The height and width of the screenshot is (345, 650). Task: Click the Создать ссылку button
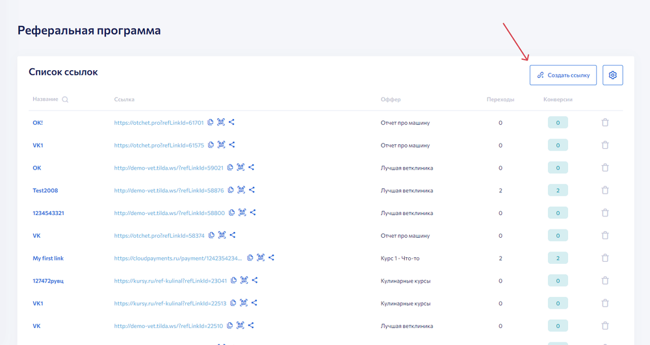click(563, 75)
